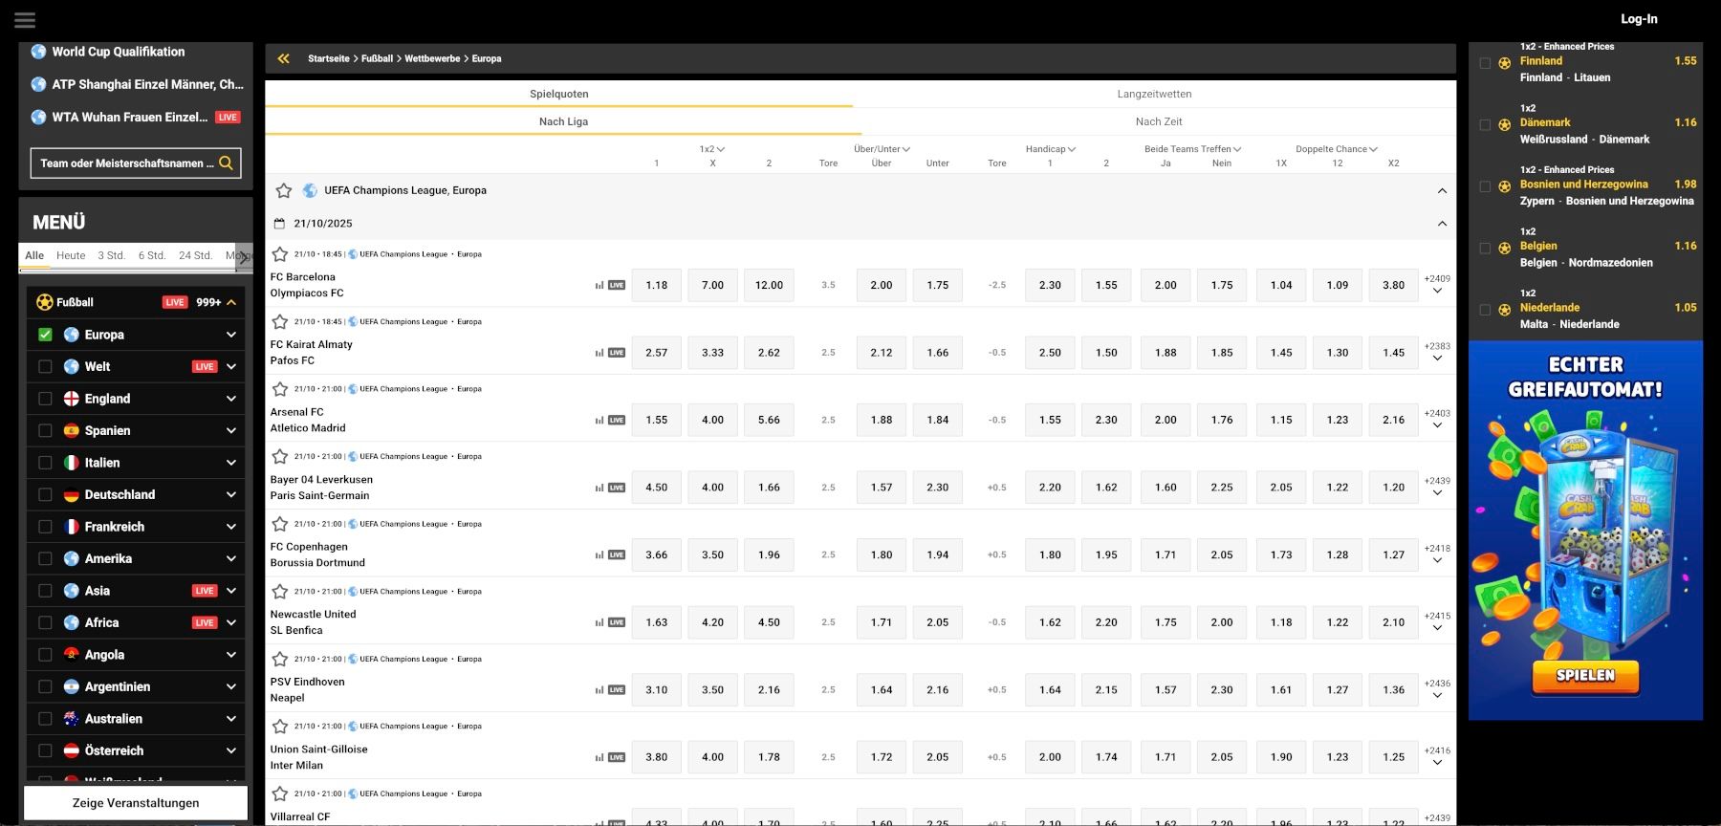Click the Zeige Veranstaltungen button
1721x826 pixels.
click(x=136, y=803)
